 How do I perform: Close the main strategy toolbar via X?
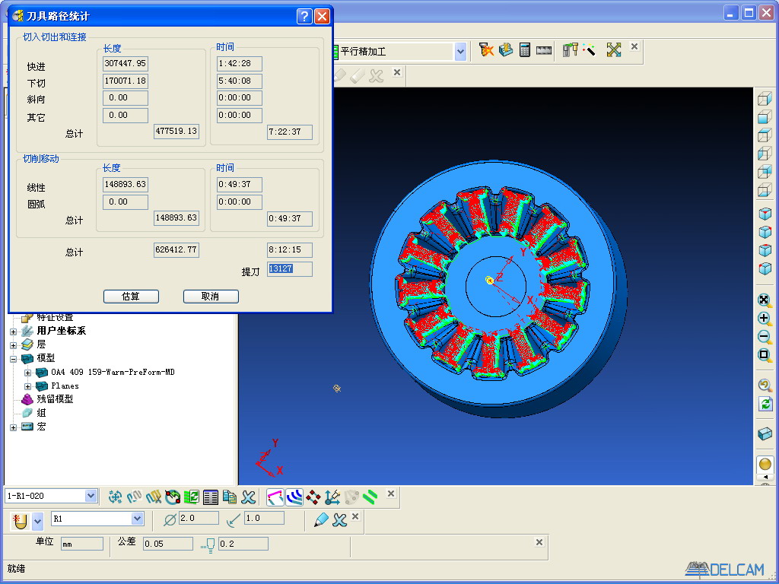point(634,46)
